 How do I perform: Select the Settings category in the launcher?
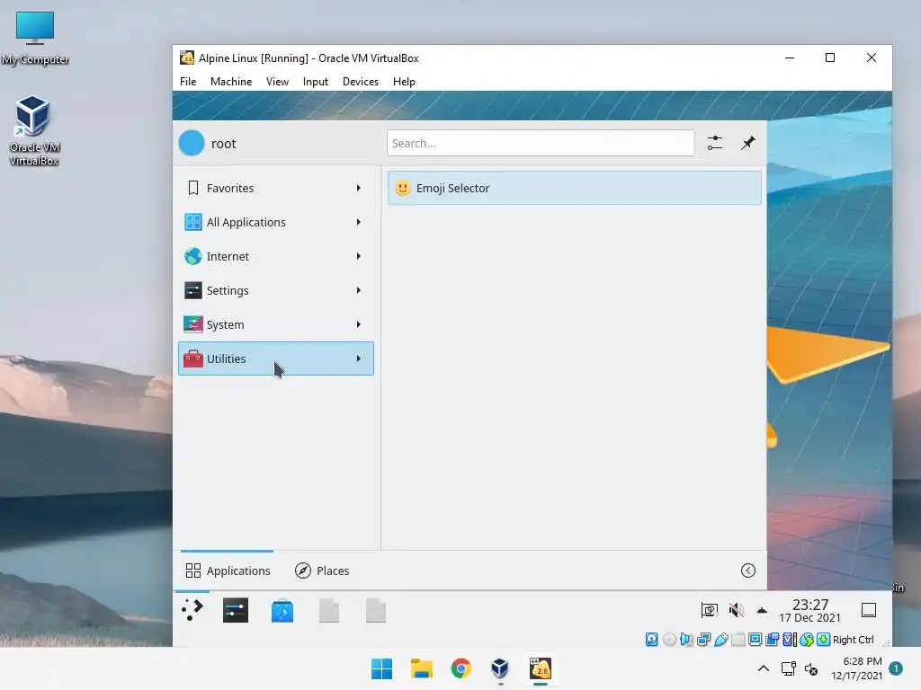275,290
